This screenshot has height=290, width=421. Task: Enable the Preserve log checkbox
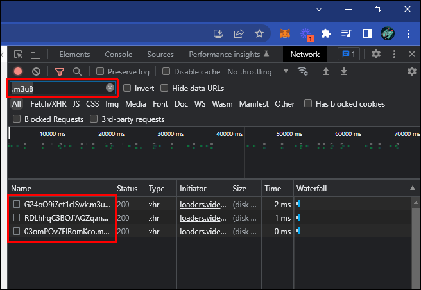pyautogui.click(x=100, y=72)
